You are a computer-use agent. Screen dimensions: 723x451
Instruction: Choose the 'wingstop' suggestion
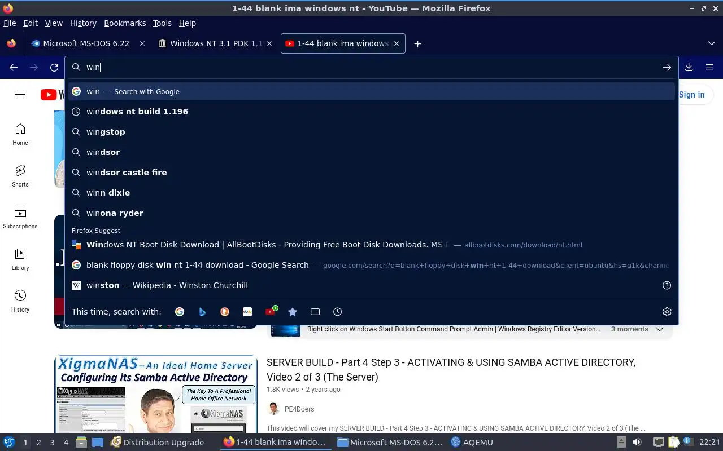372,132
